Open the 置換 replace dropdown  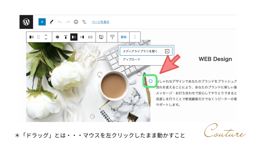(123, 37)
